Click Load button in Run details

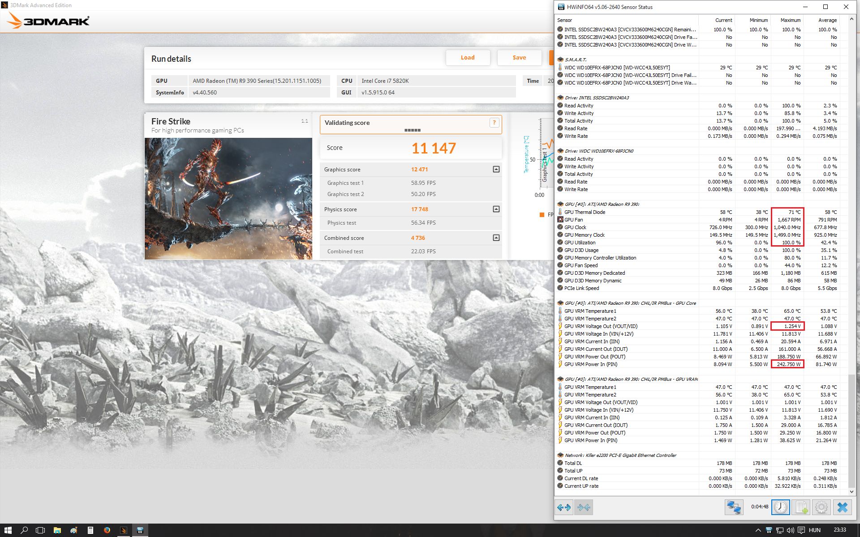click(x=468, y=58)
